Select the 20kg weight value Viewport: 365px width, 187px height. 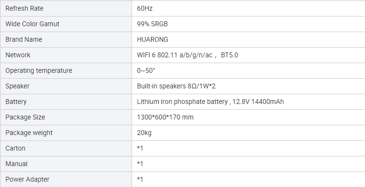(x=144, y=133)
